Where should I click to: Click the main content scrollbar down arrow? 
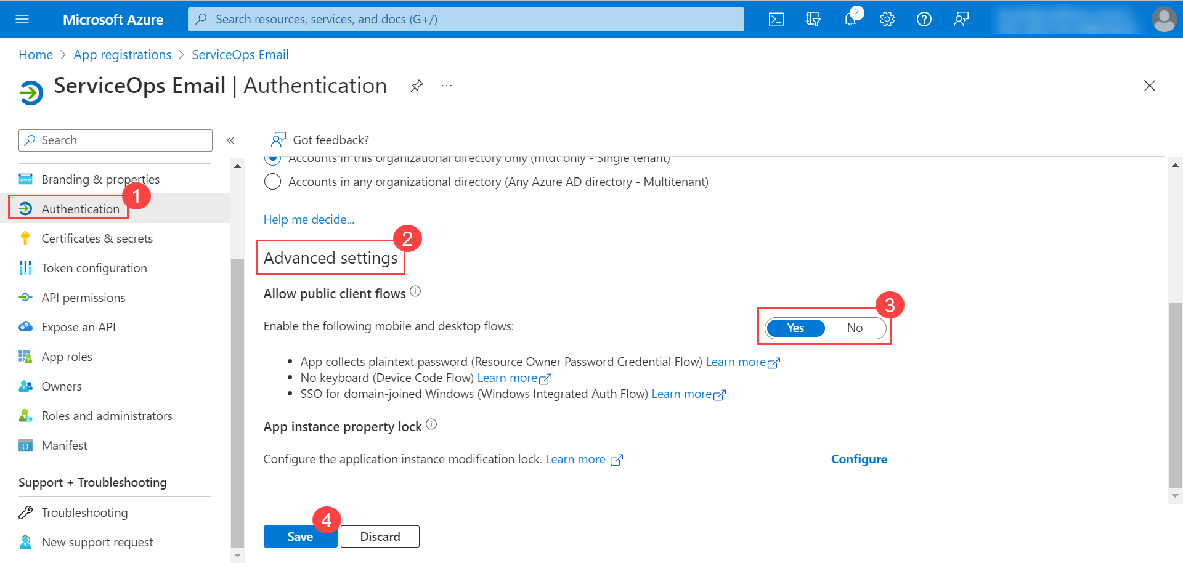(1175, 495)
